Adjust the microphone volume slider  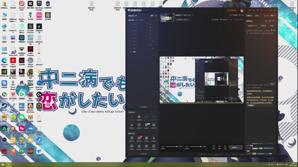click(x=172, y=147)
